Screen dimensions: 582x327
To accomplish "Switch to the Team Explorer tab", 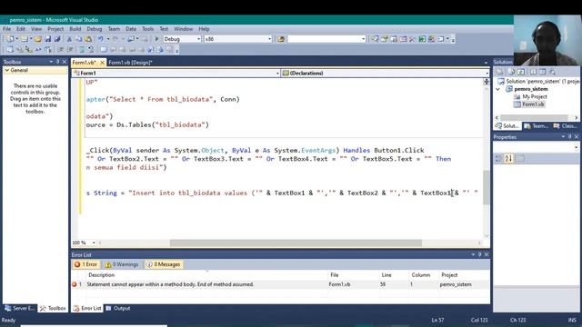I will click(x=536, y=126).
